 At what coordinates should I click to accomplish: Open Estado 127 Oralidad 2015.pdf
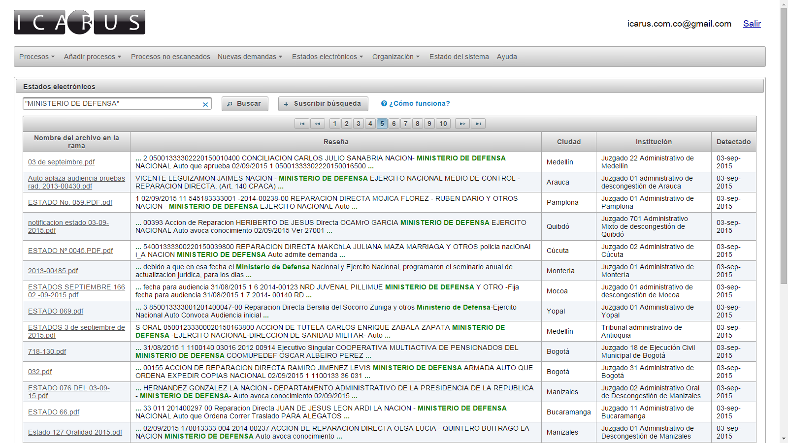(75, 432)
